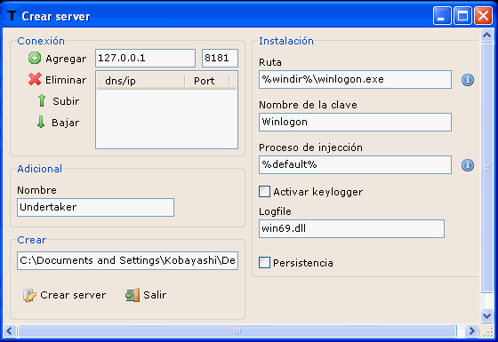Viewport: 498px width, 342px height.
Task: Enable the Activar keylogger checkbox
Action: 264,192
